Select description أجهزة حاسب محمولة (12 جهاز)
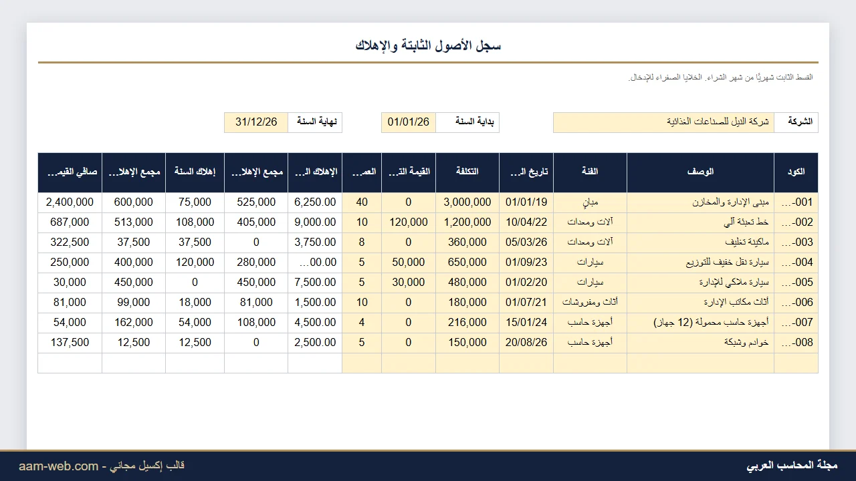 point(700,323)
